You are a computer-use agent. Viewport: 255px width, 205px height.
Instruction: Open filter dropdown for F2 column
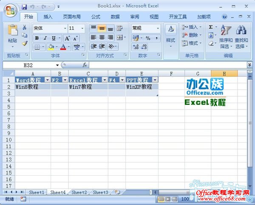[65, 80]
